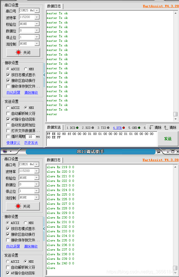Collapse side panel arrow in COM25 window
Viewport: 179px width, 277px height.
(44, 75)
